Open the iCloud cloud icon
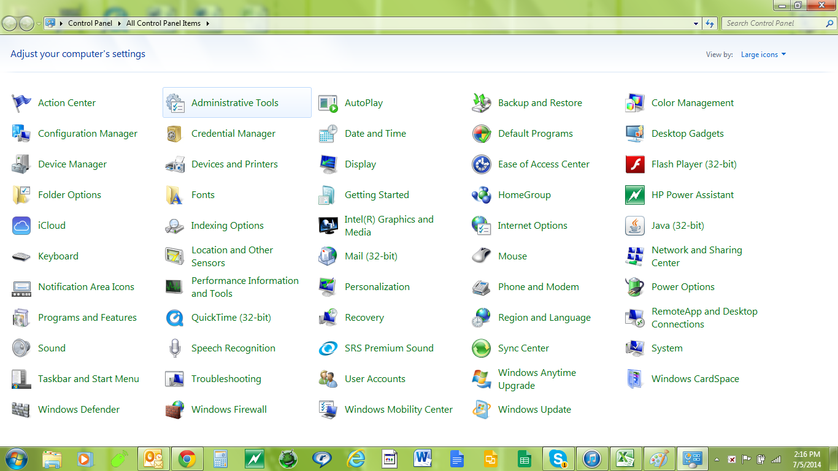 point(21,226)
